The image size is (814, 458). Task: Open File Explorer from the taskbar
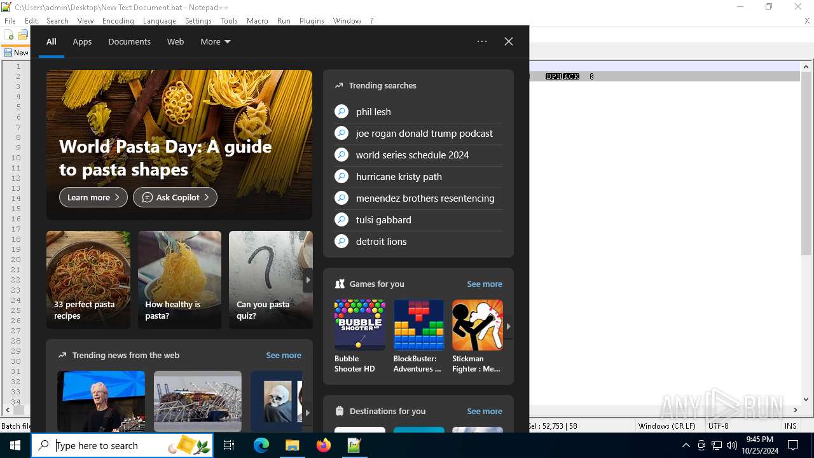(x=293, y=445)
